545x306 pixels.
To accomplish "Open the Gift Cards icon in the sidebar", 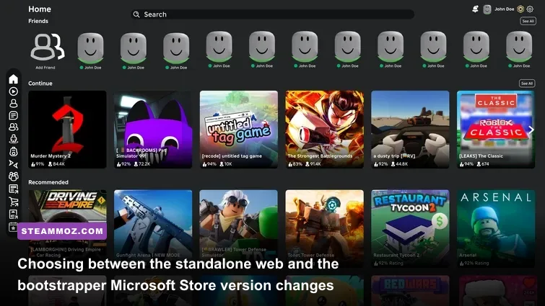I will (x=13, y=214).
